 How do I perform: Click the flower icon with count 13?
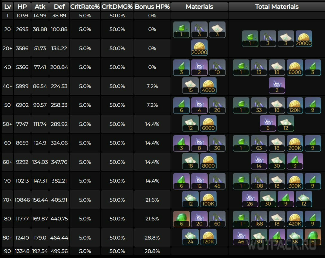coord(259,67)
